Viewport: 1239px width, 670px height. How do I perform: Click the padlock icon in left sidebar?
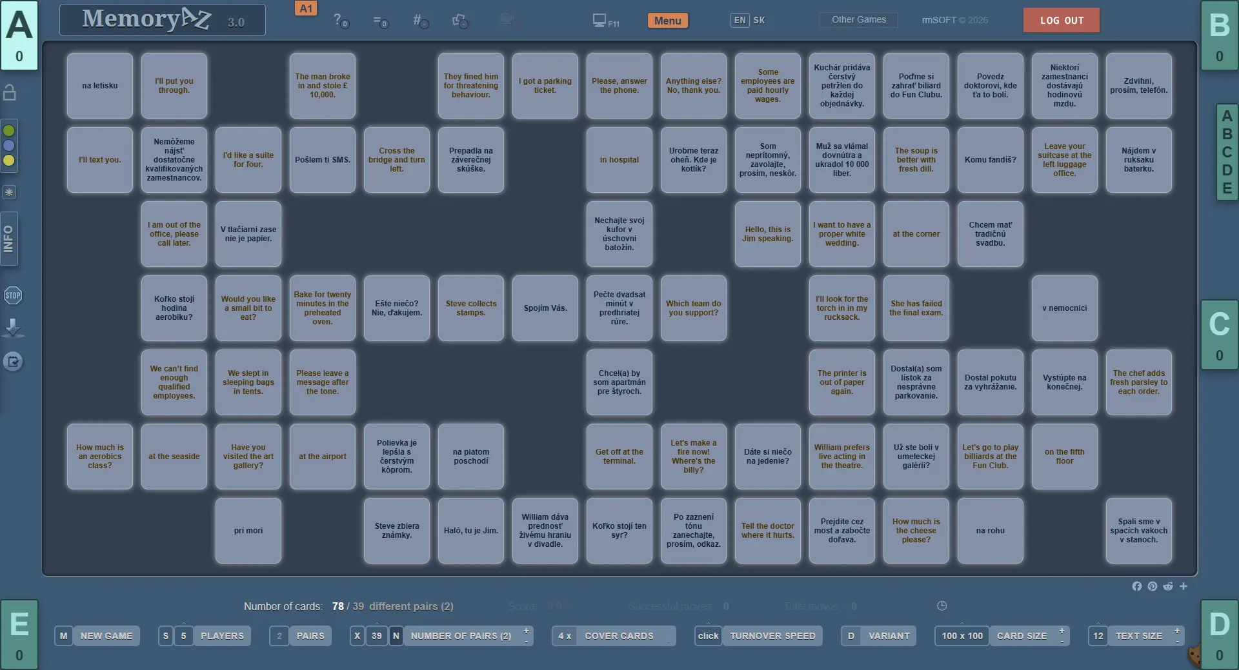(10, 93)
